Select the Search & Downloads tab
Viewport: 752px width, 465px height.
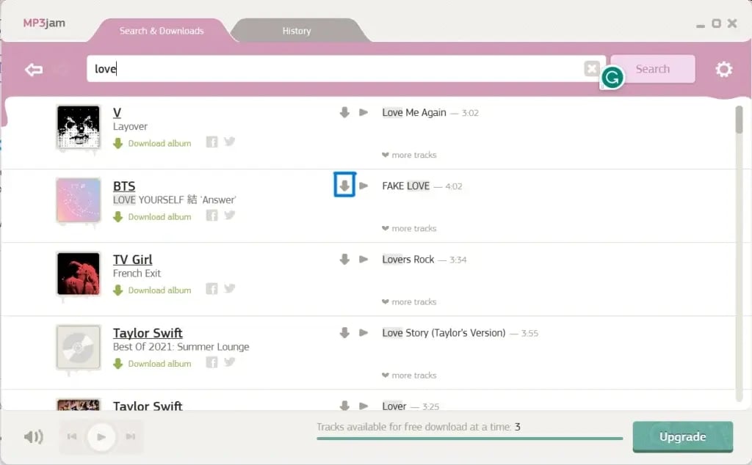(162, 31)
